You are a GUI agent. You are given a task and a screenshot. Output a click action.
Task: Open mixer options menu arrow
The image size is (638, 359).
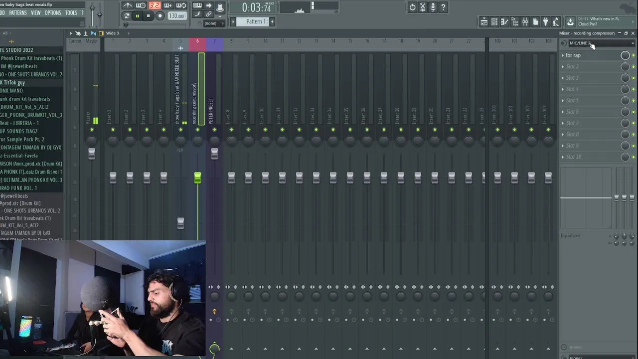(70, 33)
